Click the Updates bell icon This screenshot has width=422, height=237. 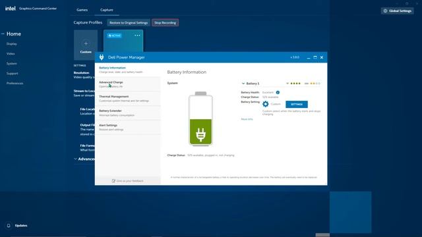(9, 225)
